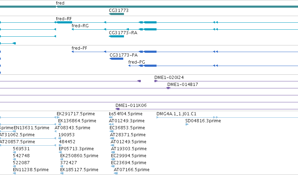Click the fred-PF protein label
This screenshot has height=175, width=298.
pos(79,48)
